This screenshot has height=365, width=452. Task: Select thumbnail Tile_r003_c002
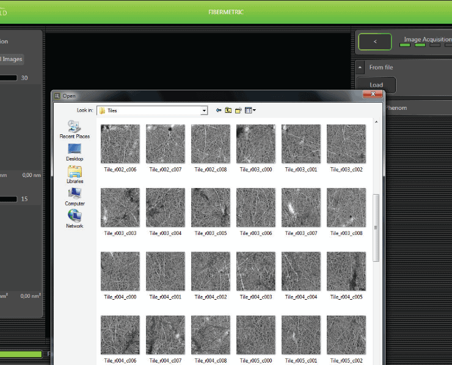point(346,144)
